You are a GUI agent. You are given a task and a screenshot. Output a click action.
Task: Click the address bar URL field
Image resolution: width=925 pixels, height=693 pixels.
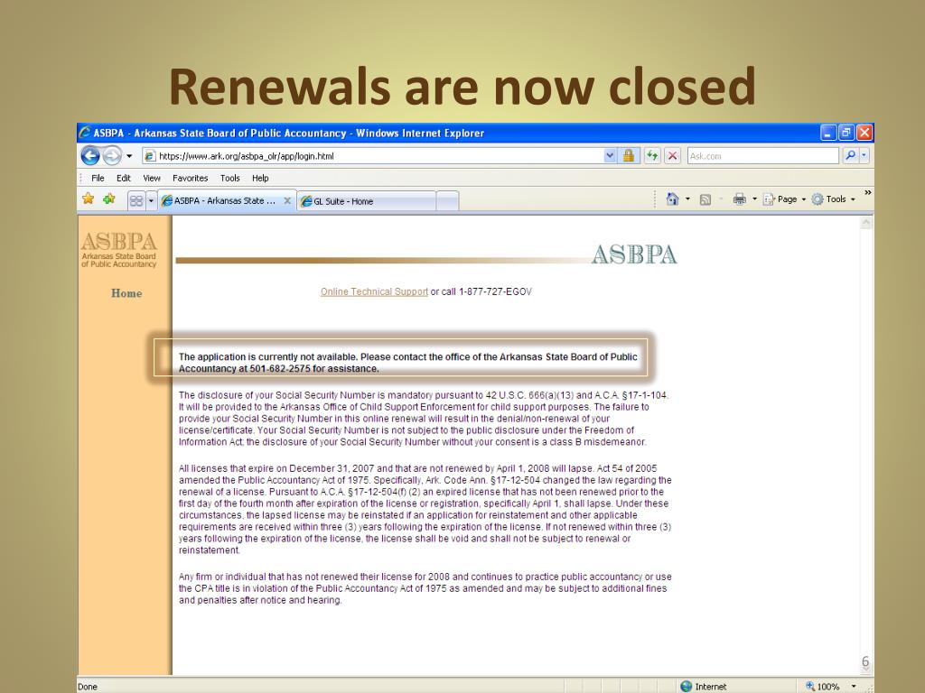371,156
